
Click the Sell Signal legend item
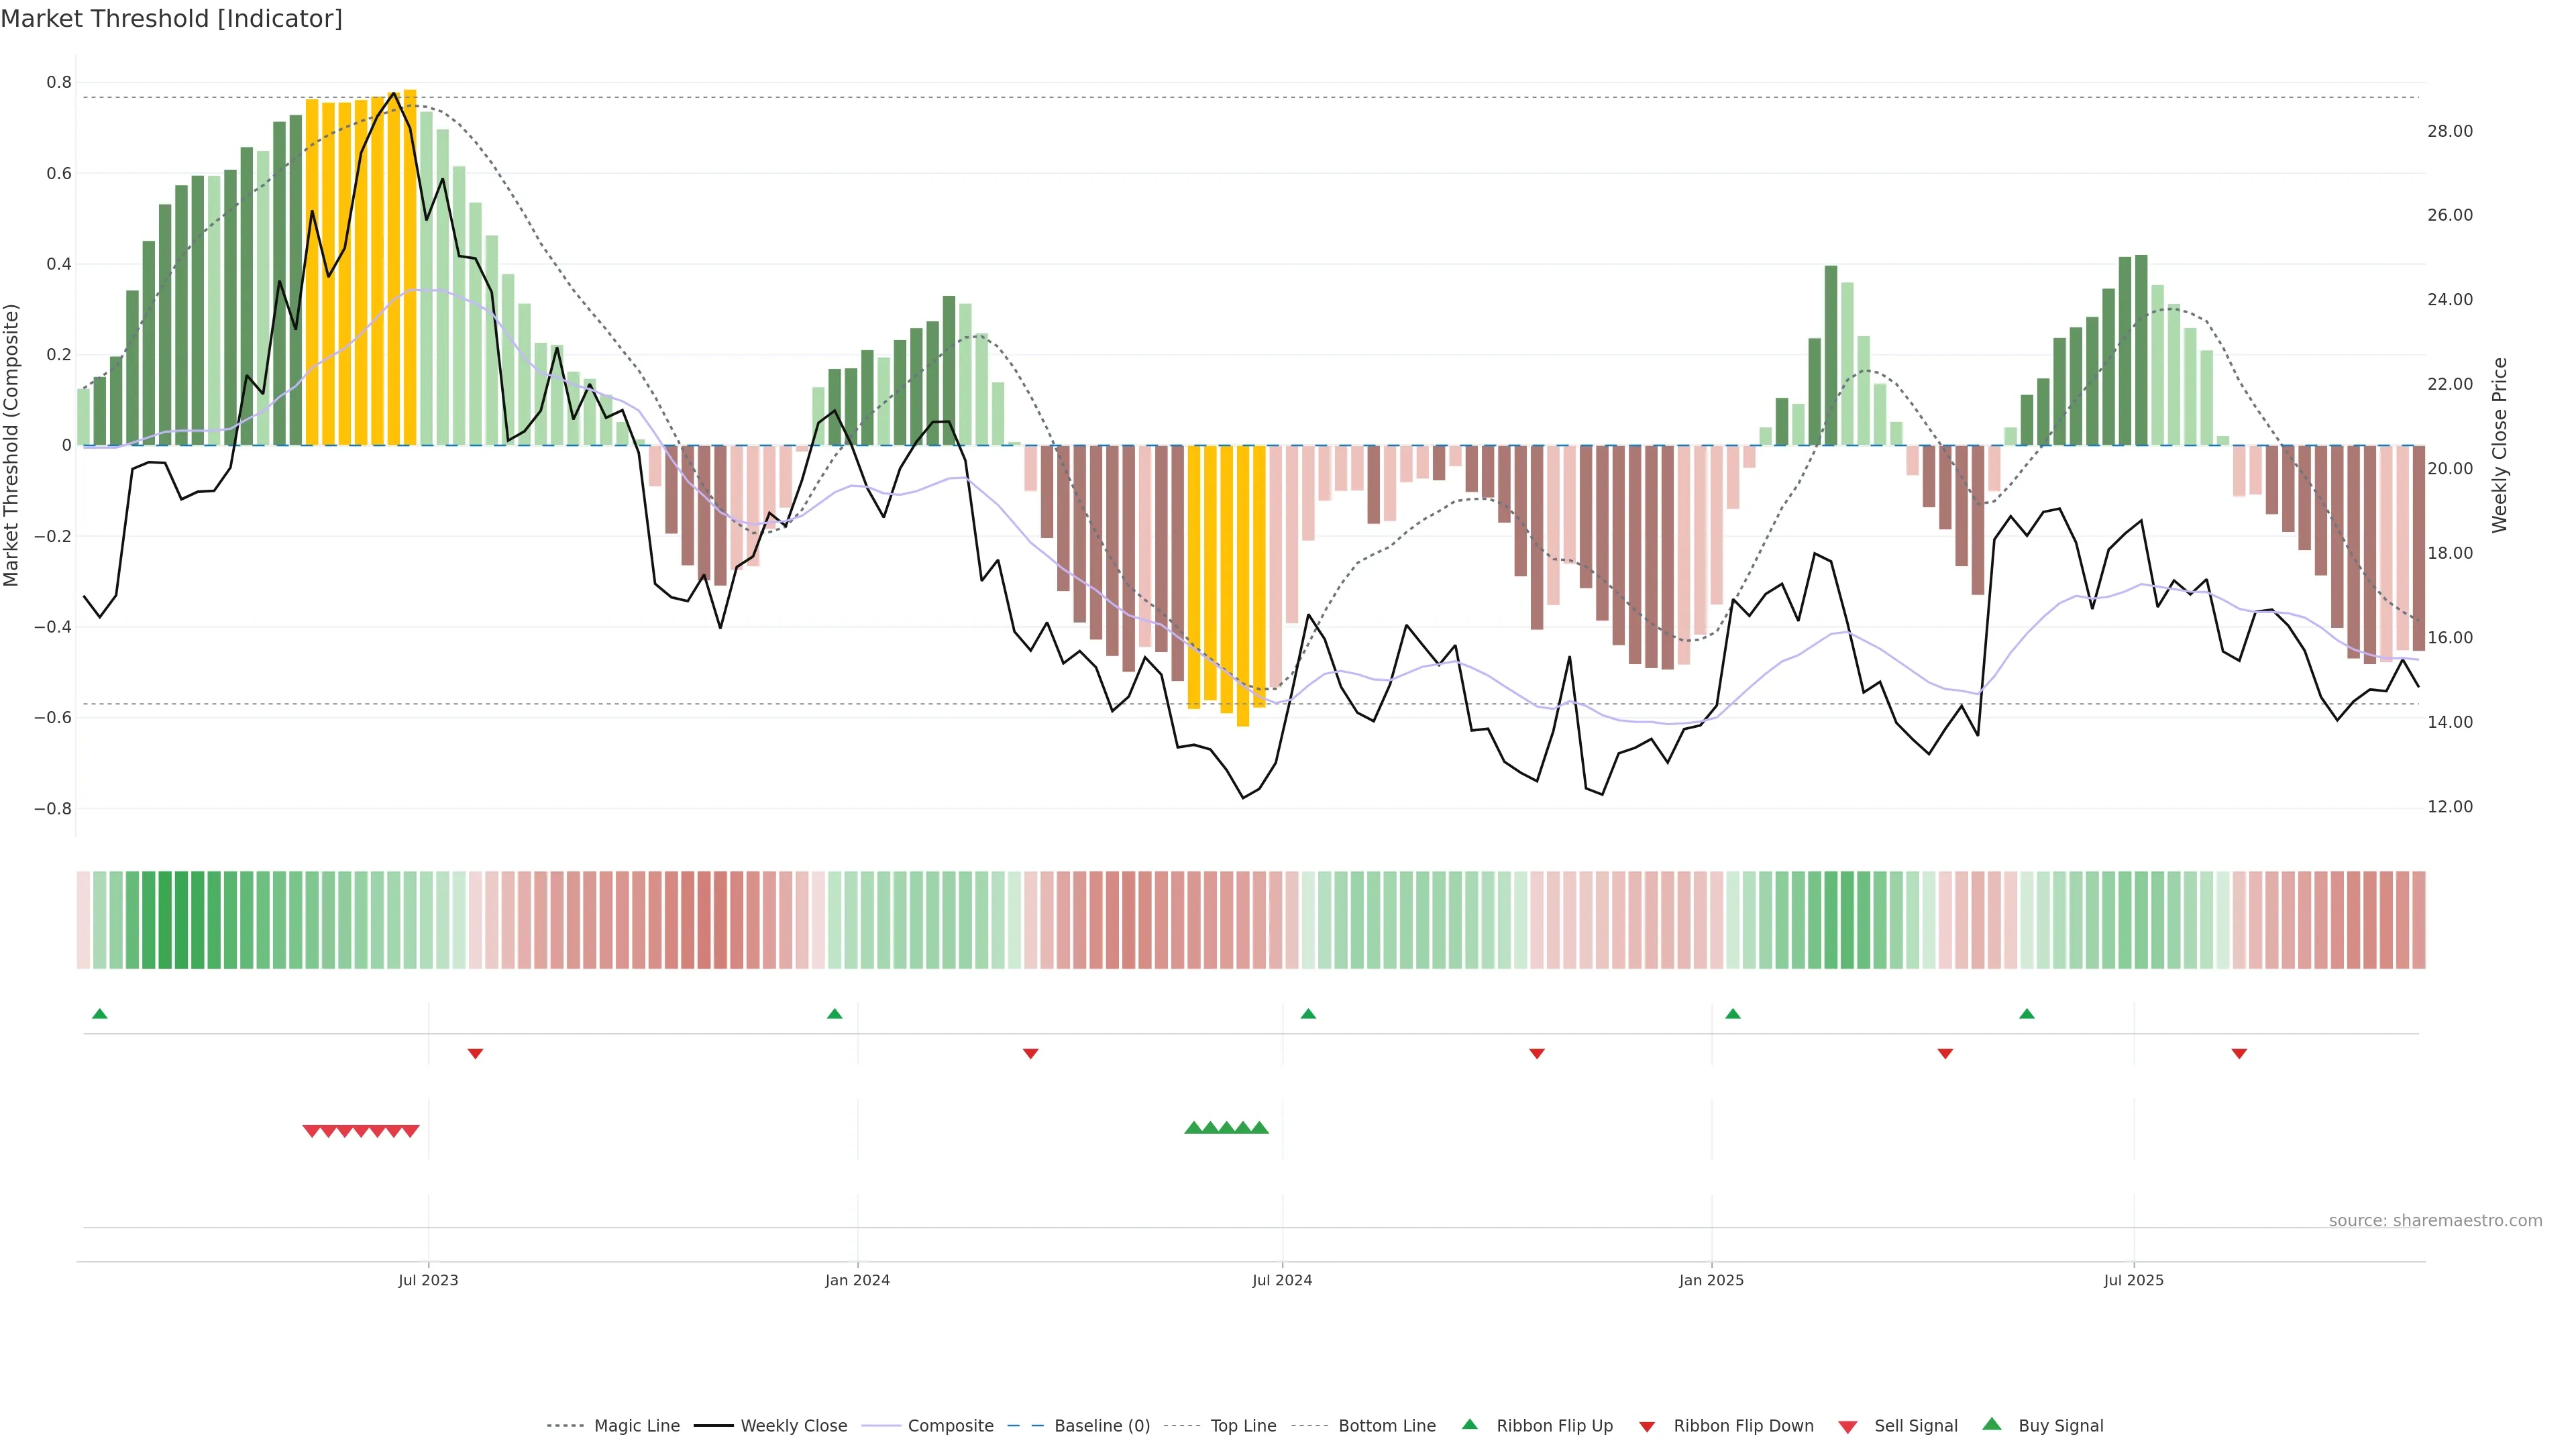1915,1425
